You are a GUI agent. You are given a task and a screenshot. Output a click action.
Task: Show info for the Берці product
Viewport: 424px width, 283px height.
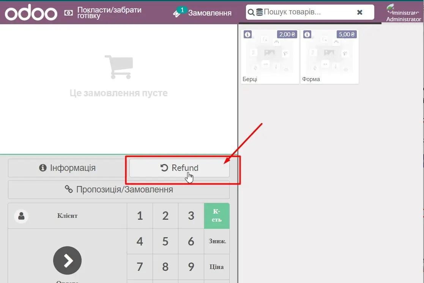coord(247,34)
